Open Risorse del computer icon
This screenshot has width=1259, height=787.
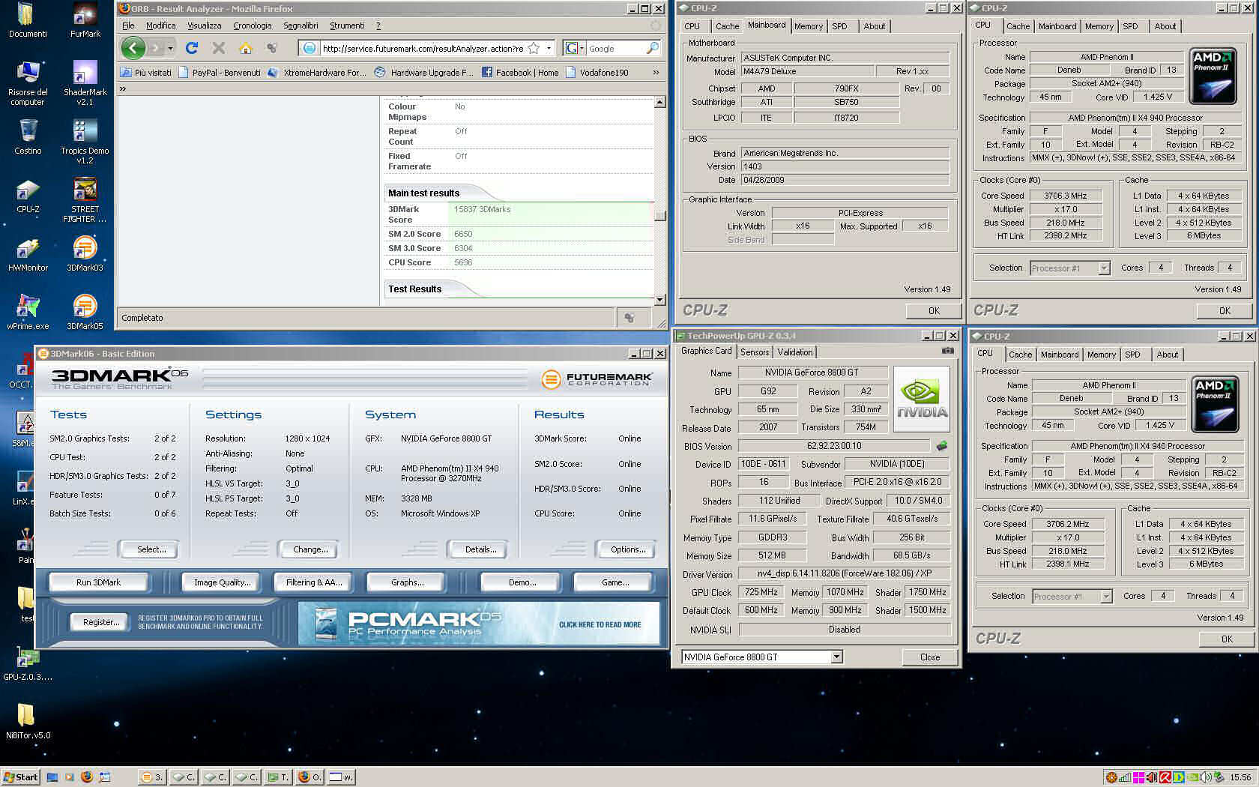[28, 82]
